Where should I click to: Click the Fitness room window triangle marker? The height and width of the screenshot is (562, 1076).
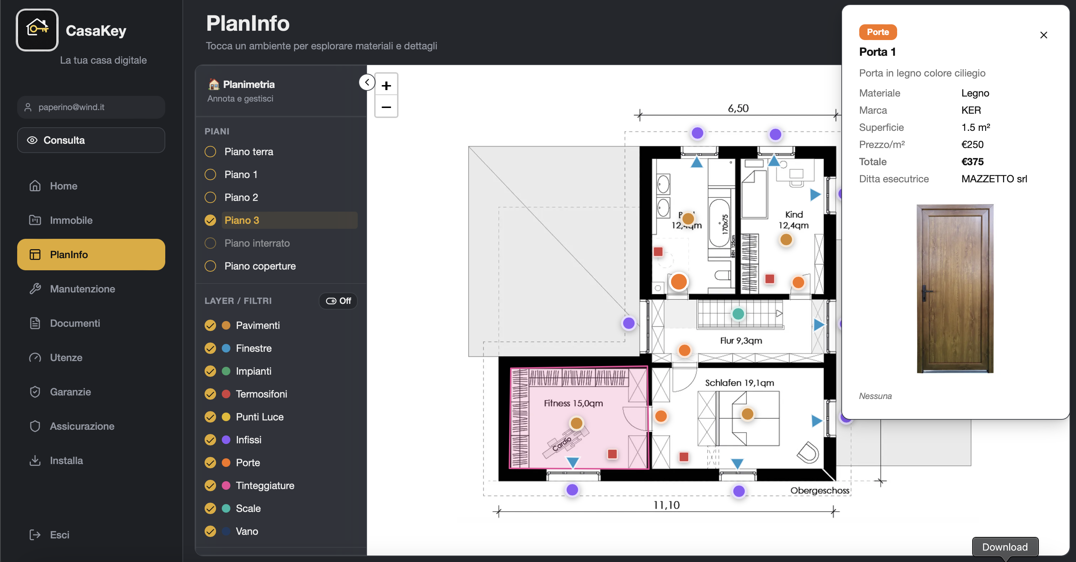[572, 462]
